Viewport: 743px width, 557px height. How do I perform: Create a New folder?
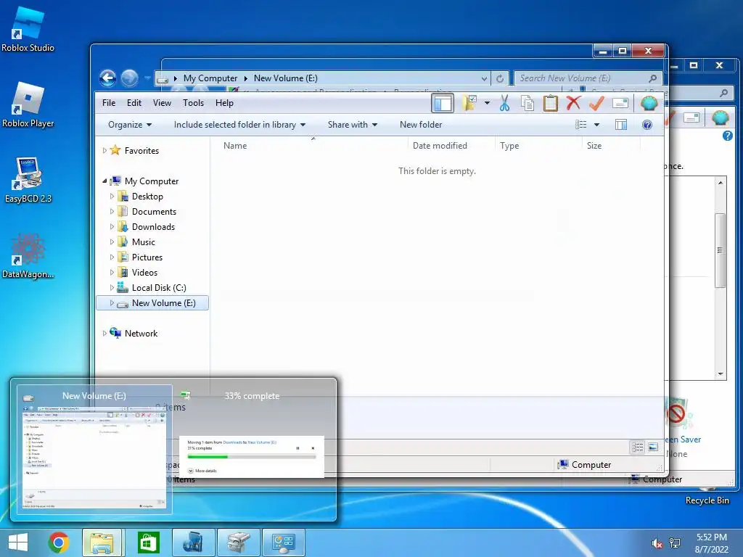coord(421,125)
